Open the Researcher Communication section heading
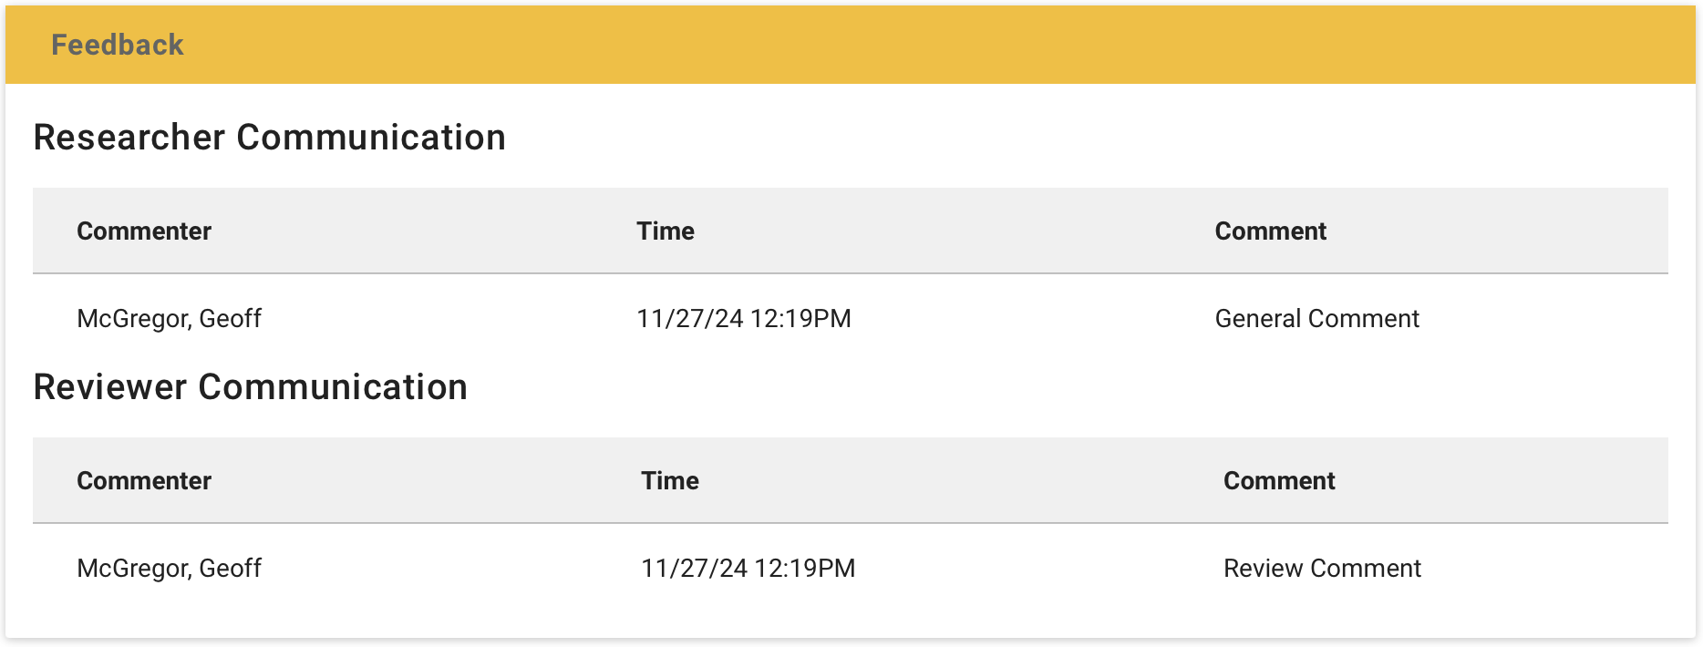Screen dimensions: 1703x647 tap(270, 137)
